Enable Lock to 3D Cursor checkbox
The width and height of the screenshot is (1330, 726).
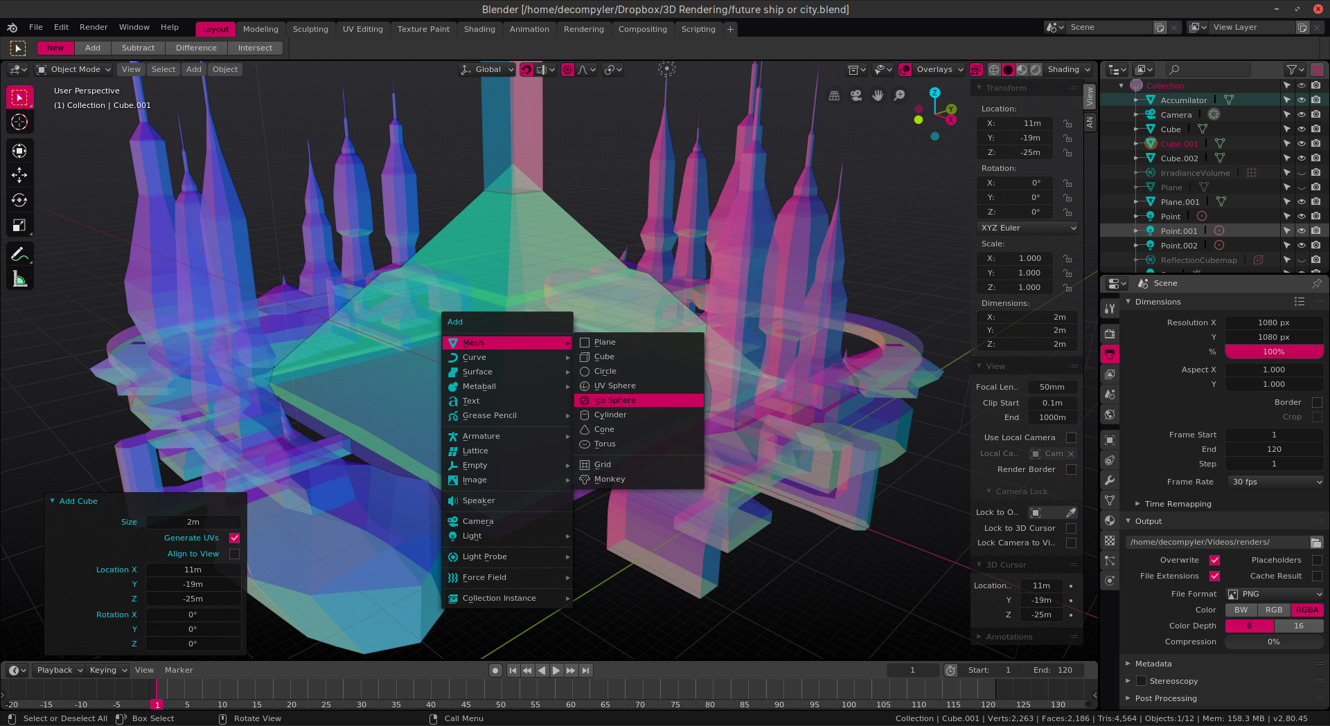pos(1071,528)
